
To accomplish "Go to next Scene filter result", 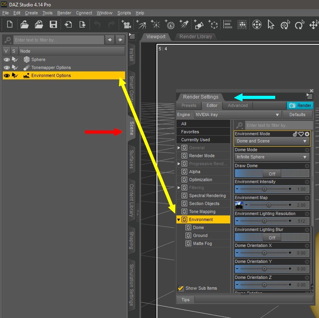I will 120,40.
